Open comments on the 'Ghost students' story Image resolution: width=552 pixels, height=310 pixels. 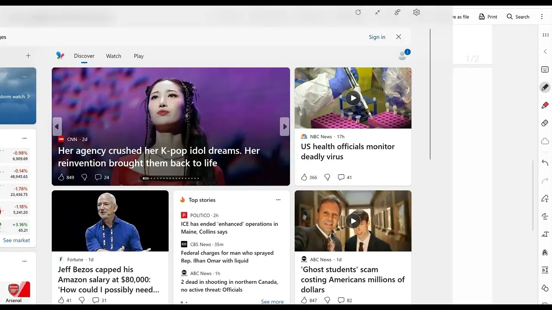pos(345,300)
